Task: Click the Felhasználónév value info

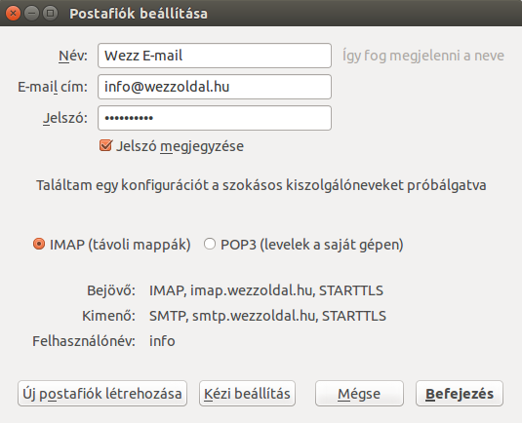Action: [x=162, y=341]
